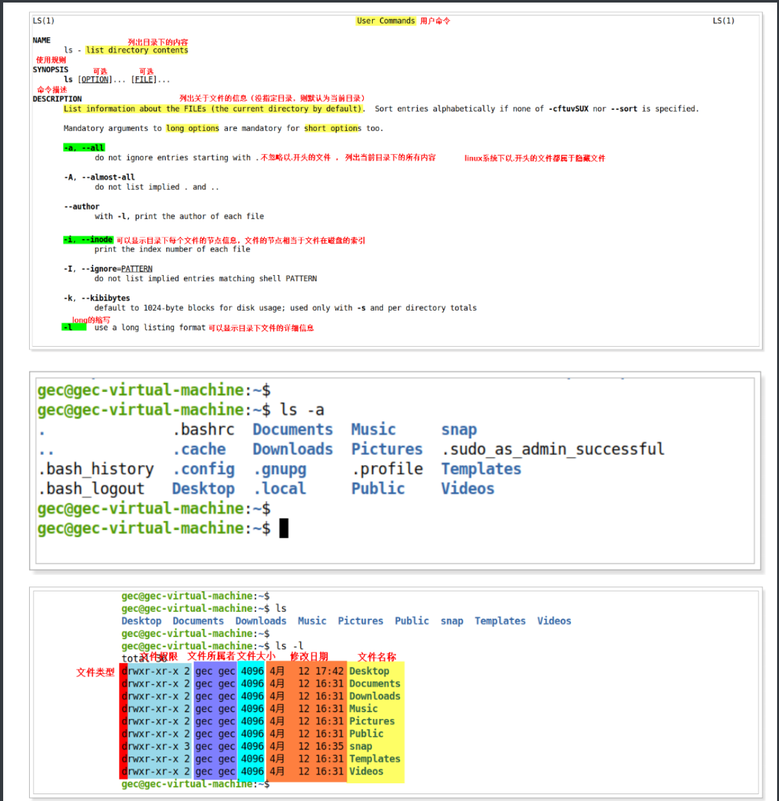Click "Videos" in the ls -l listing

366,771
